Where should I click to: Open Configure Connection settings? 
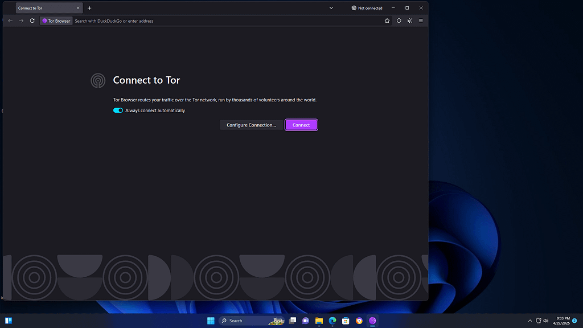point(251,125)
